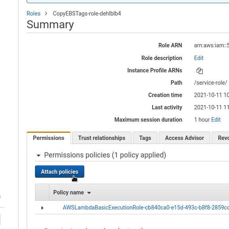Open the Tags tab

click(x=145, y=138)
